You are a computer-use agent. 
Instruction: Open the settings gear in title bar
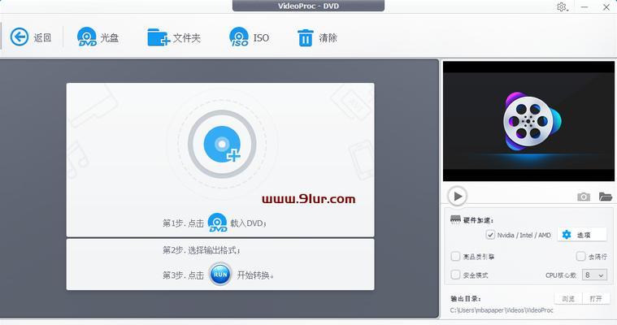point(562,6)
